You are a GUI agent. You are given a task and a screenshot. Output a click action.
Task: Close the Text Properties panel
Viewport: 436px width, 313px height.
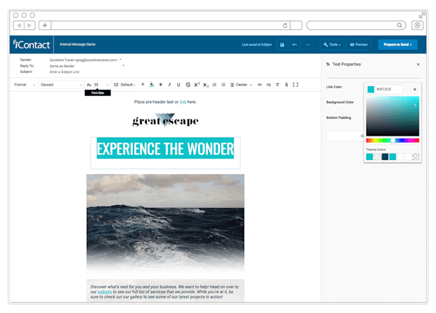click(x=418, y=64)
